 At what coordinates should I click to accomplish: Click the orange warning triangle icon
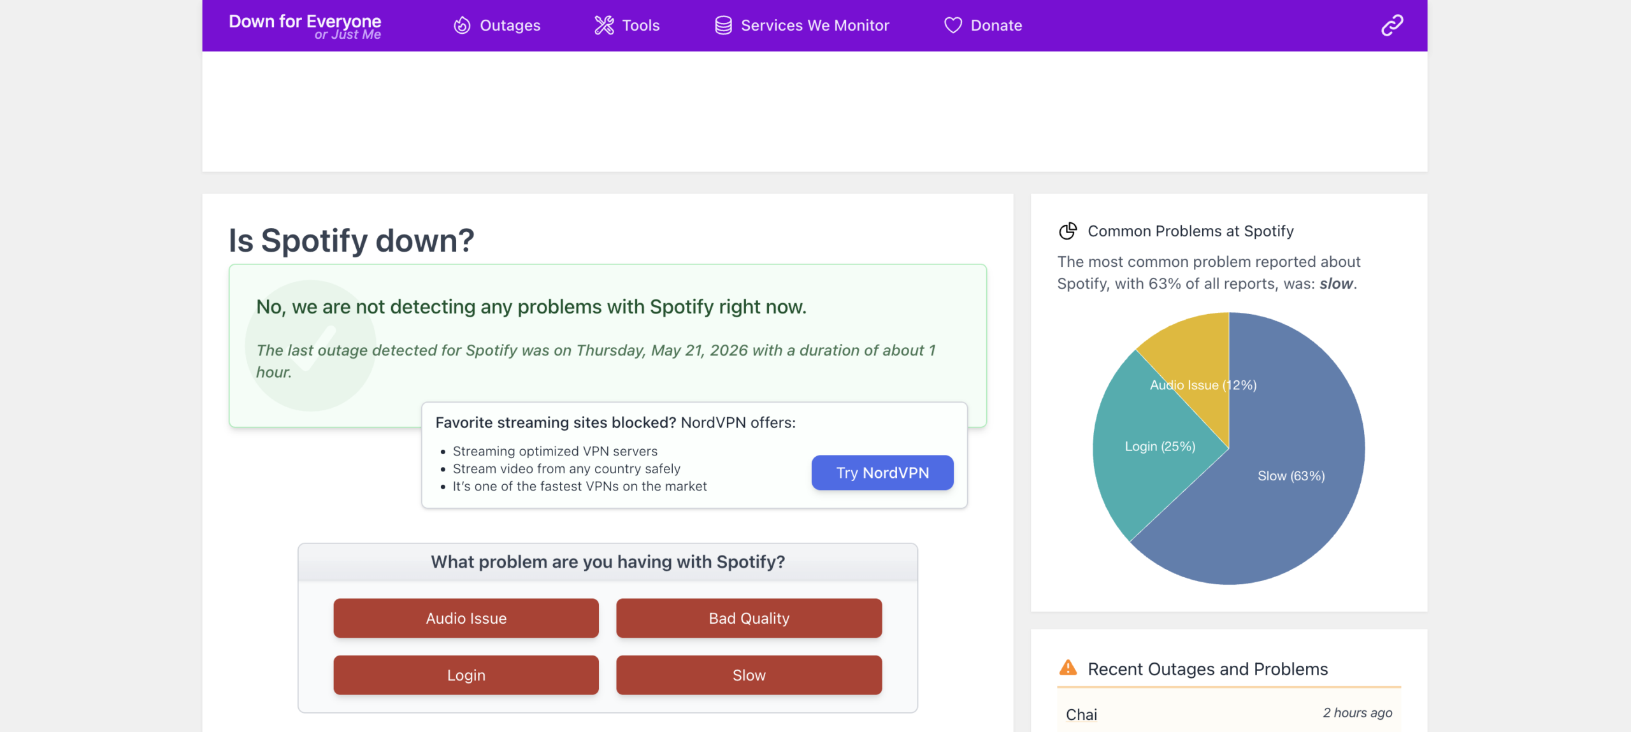click(x=1068, y=668)
